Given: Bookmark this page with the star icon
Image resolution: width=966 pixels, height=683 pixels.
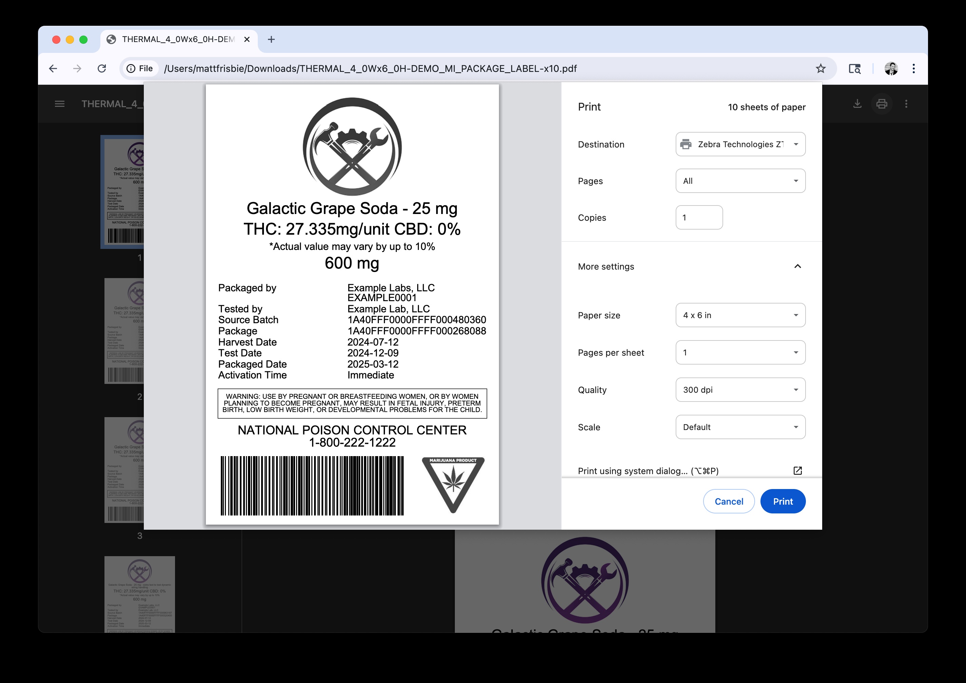Looking at the screenshot, I should [820, 69].
